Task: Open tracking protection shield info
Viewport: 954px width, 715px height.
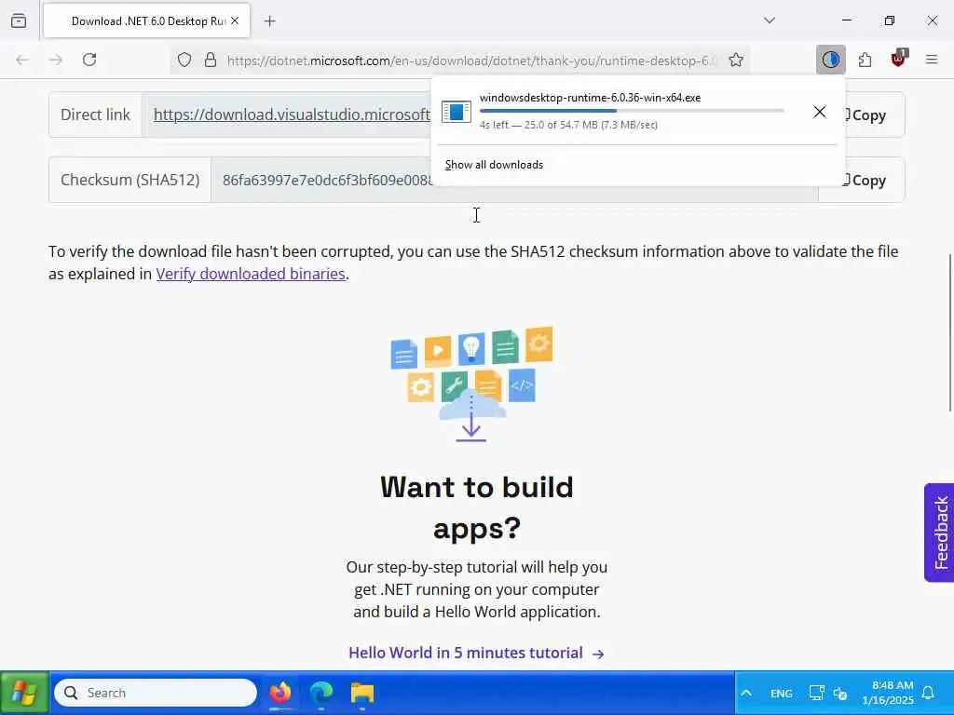Action: [x=184, y=61]
